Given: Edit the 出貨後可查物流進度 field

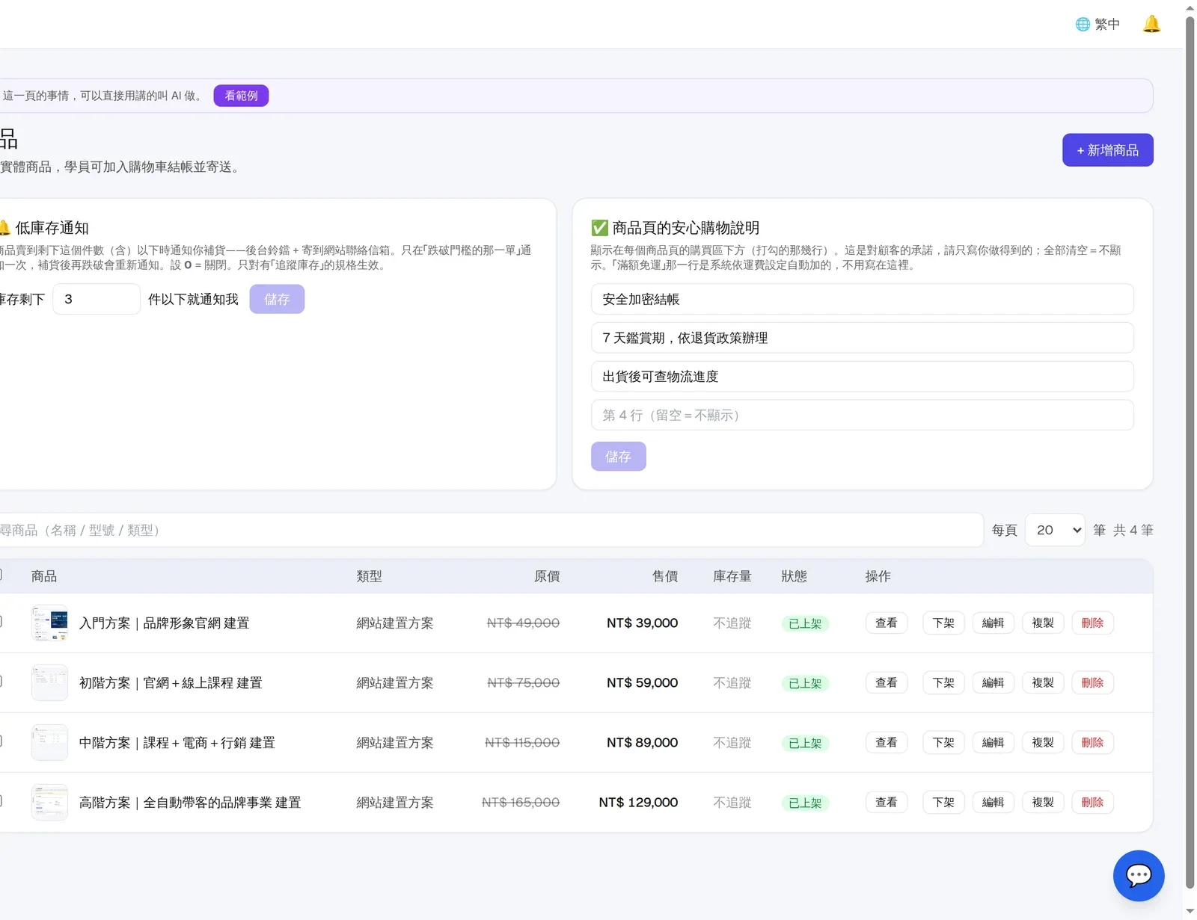Looking at the screenshot, I should (x=862, y=377).
